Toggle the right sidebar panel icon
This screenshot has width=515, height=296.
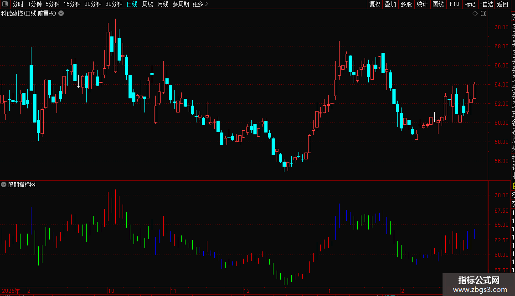(x=484, y=14)
